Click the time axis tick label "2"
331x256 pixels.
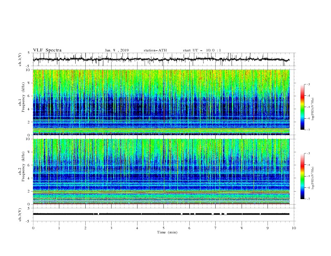point(85,228)
